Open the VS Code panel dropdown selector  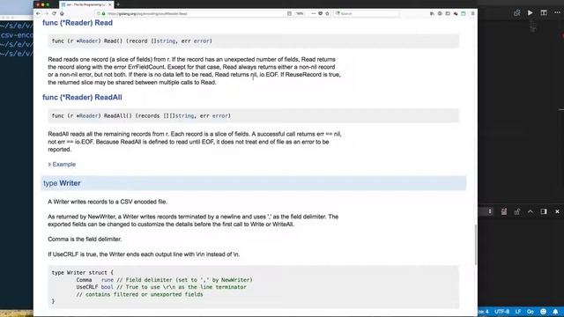click(x=485, y=211)
